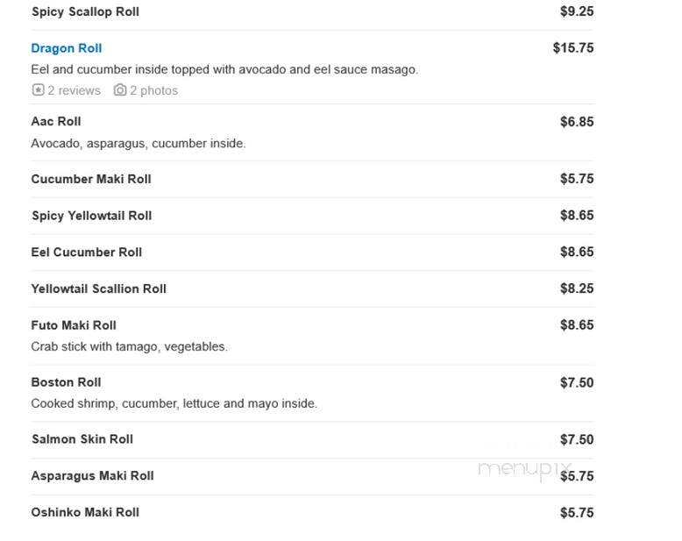Click the reviews star icon
Image resolution: width=682 pixels, height=541 pixels.
[39, 90]
